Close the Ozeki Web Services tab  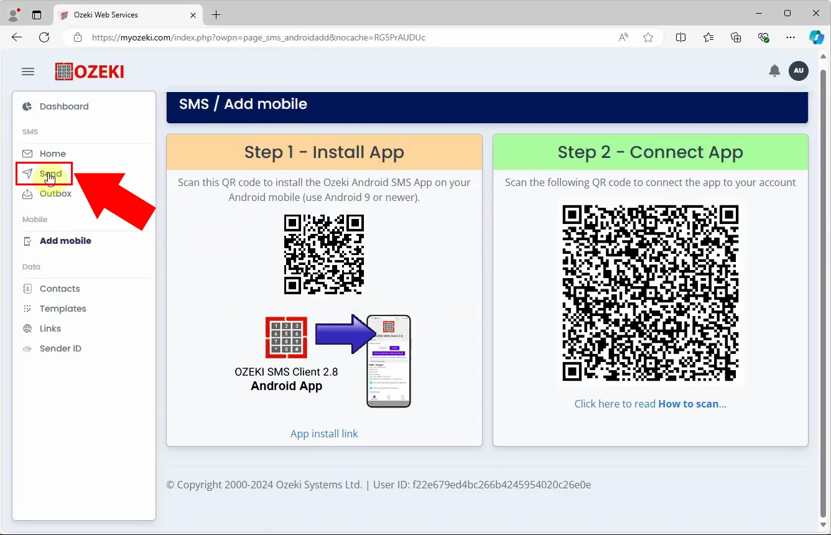193,14
